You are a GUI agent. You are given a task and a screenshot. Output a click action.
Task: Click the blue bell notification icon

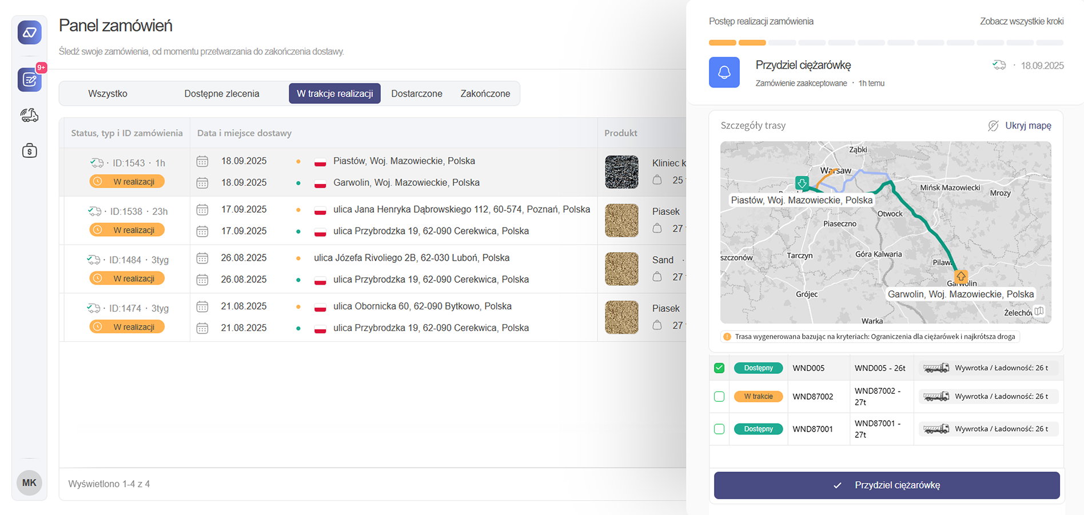pyautogui.click(x=724, y=73)
